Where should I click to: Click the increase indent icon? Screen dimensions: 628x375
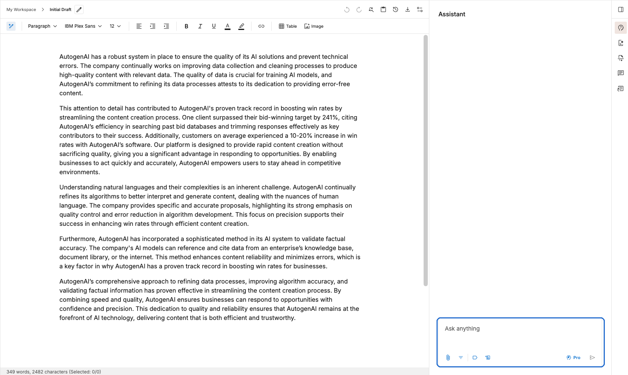tap(153, 26)
